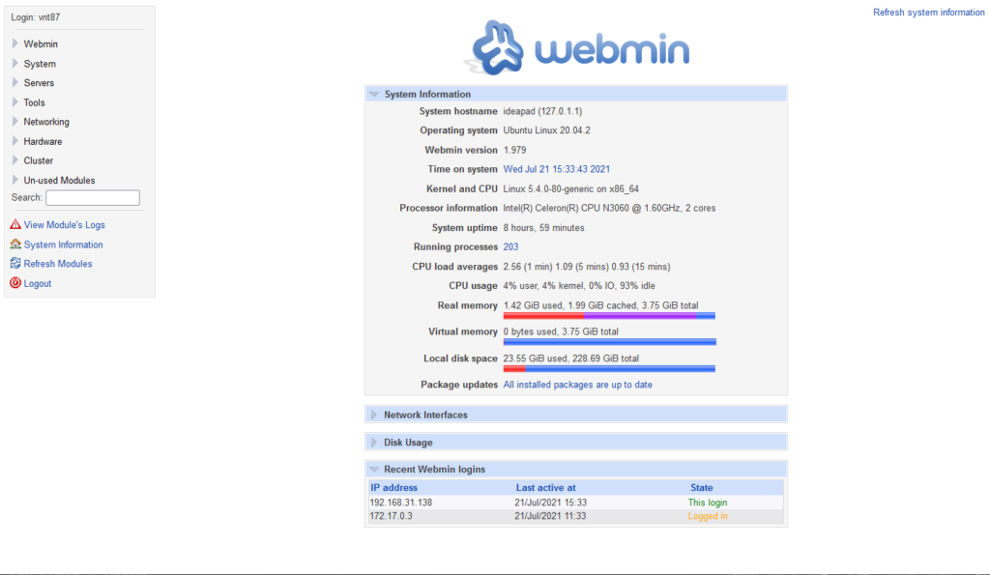Open the Webmin menu category
This screenshot has height=575, width=990.
[x=41, y=44]
